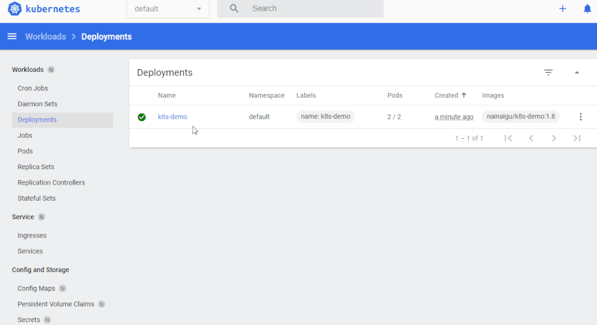Click the N badge beside Secrets
The image size is (597, 325).
tap(47, 319)
